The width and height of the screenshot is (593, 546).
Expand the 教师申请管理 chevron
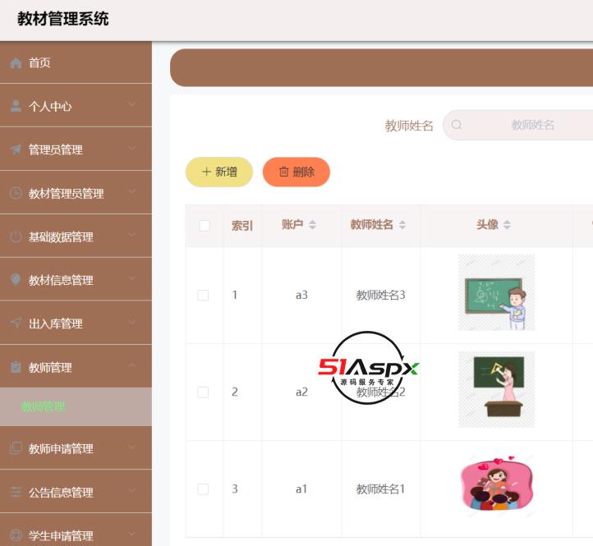tap(132, 447)
